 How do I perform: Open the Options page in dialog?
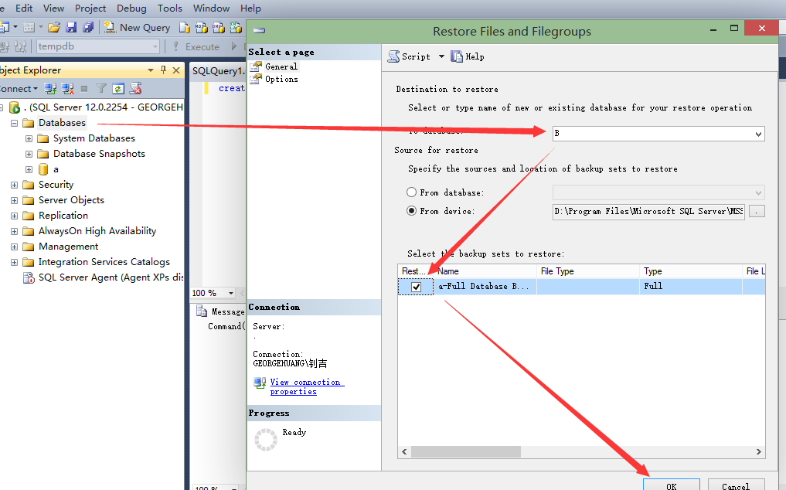click(x=281, y=79)
